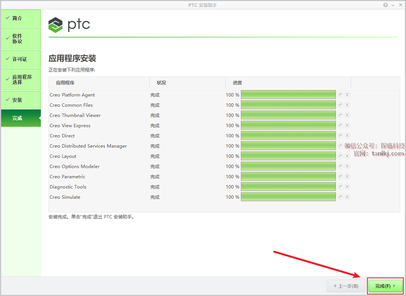406x296 pixels.
Task: Minimize the PTC 安装助手 window
Action: coord(393,5)
